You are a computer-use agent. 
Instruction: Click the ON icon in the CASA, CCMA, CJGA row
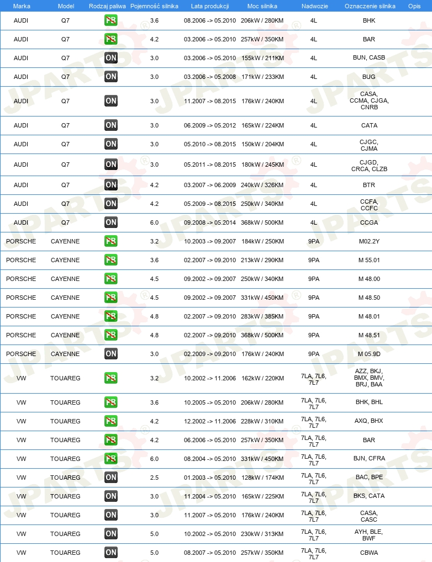click(111, 100)
